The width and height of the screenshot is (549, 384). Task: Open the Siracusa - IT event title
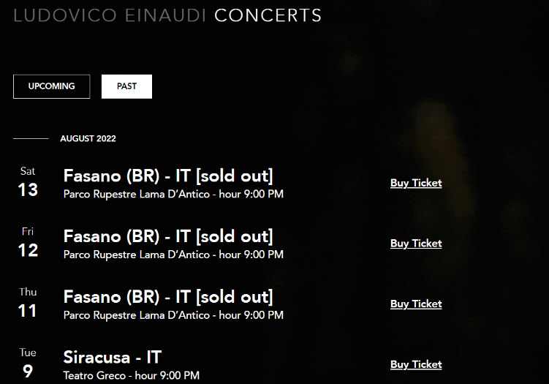pos(113,358)
